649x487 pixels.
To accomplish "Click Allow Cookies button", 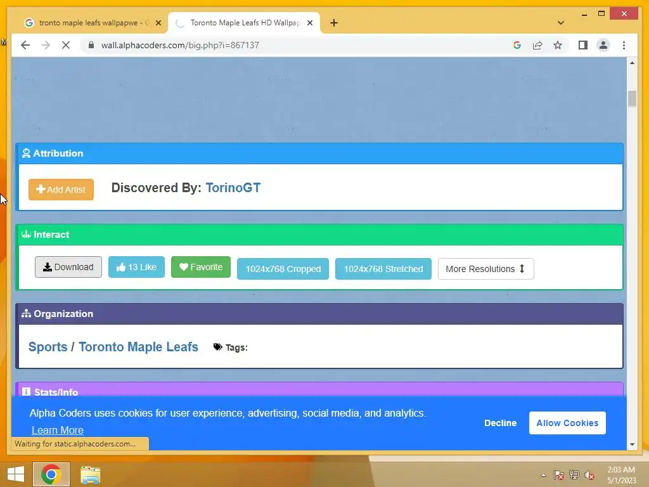I will point(567,423).
